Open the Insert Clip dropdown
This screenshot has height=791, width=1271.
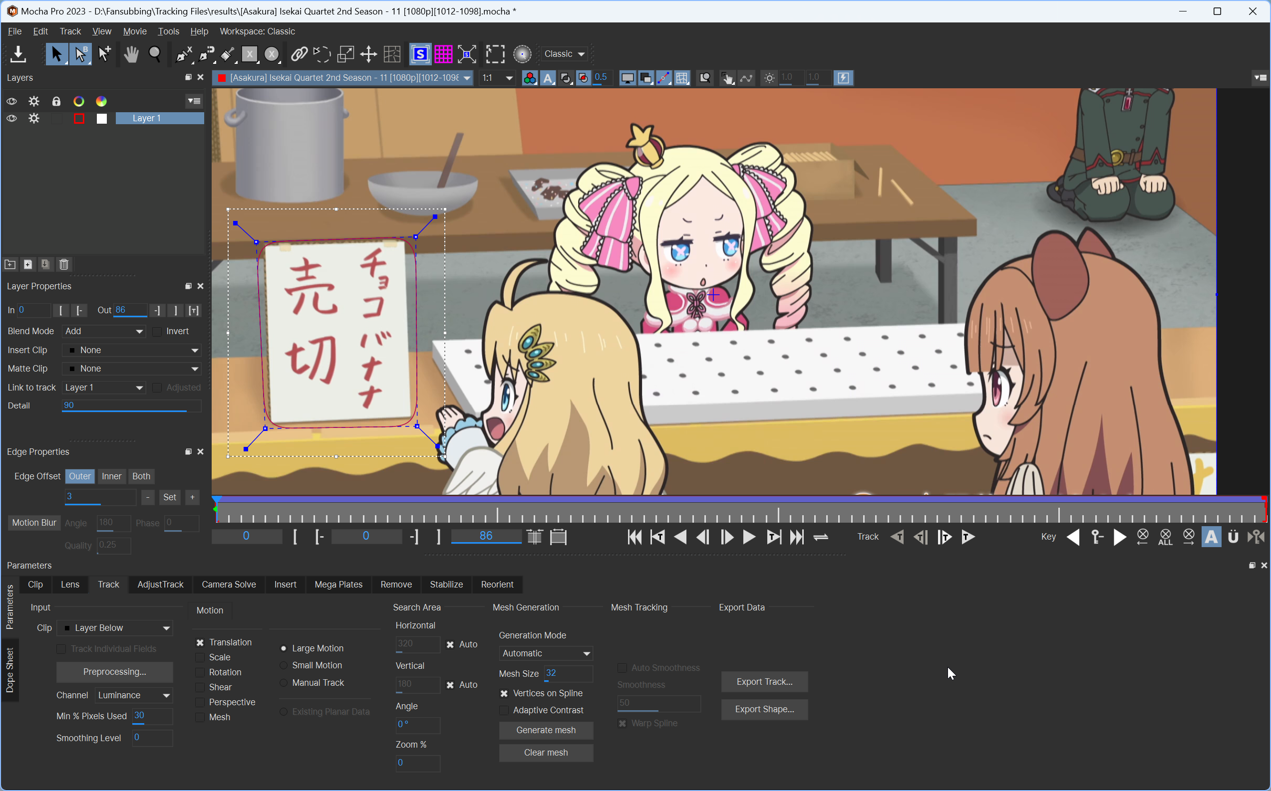pos(131,351)
